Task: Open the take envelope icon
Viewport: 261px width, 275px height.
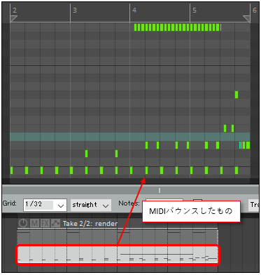Action: (x=55, y=223)
